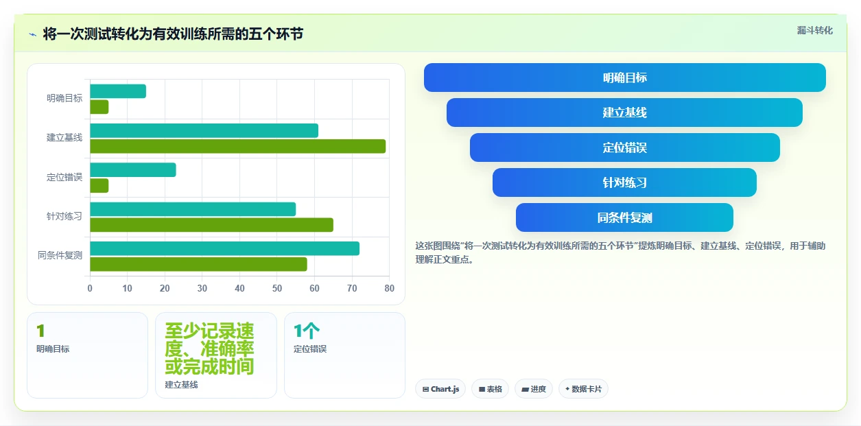Click the green bar for 针对练习

[211, 225]
